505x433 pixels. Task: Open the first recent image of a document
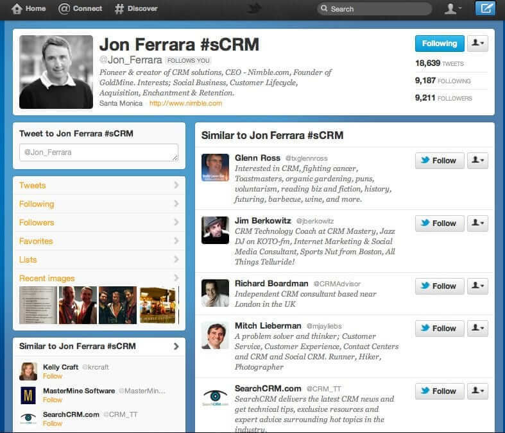(x=38, y=305)
